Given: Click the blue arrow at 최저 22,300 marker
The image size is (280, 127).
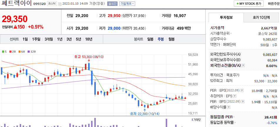Looking at the screenshot, I should point(145,110).
